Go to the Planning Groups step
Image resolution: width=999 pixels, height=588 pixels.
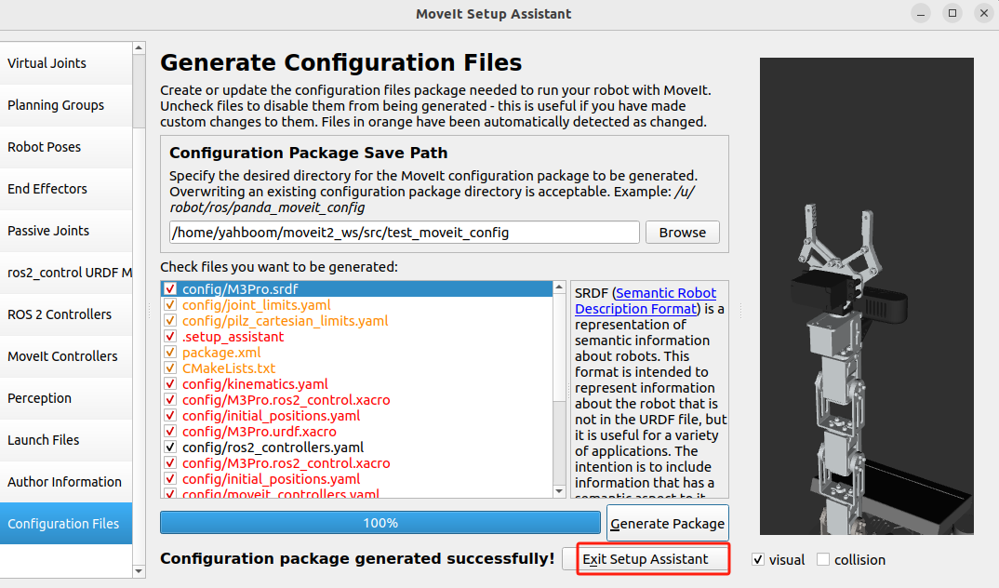coord(66,105)
